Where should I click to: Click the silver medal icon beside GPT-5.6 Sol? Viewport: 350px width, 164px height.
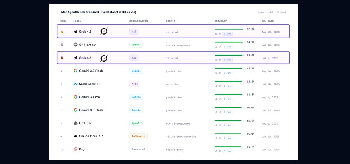[62, 45]
